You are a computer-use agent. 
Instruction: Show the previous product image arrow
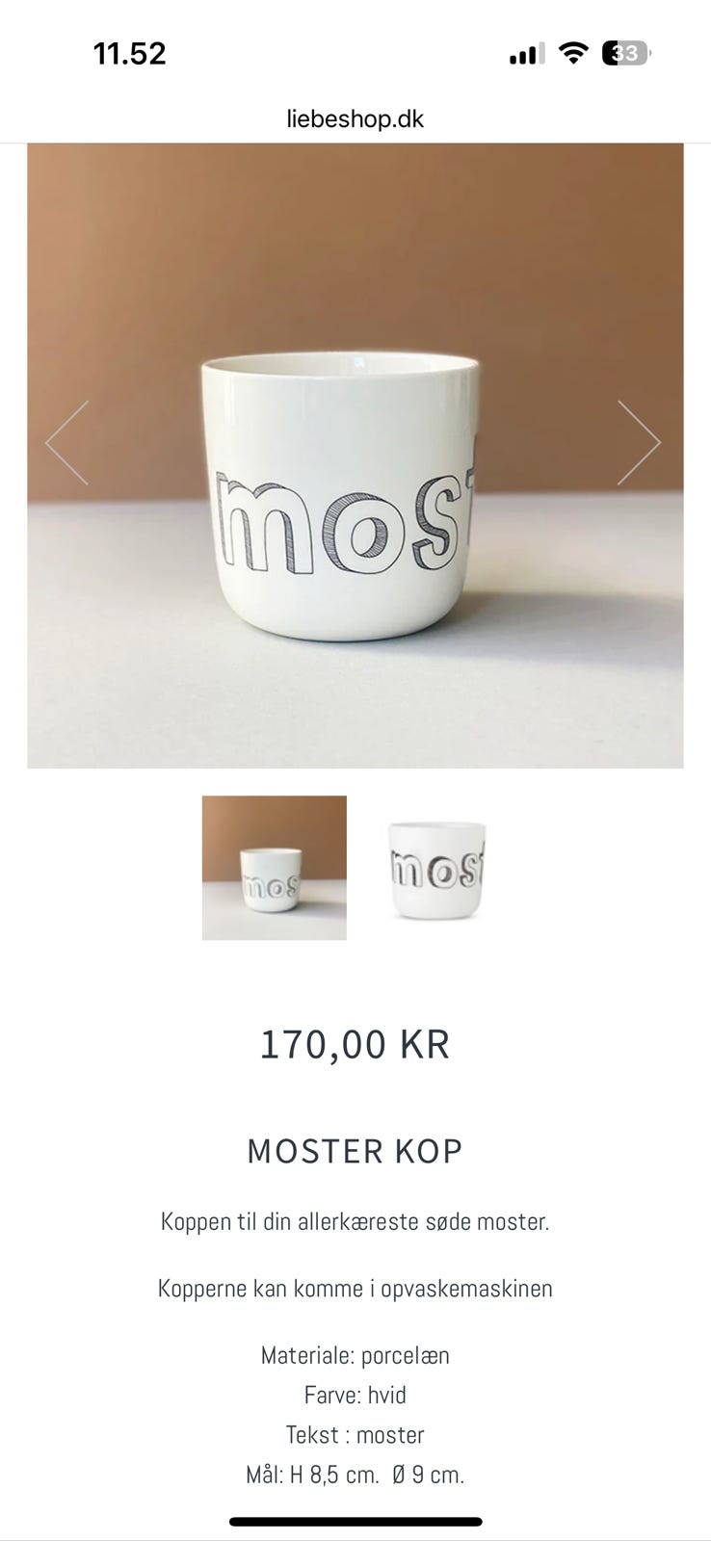tap(66, 443)
